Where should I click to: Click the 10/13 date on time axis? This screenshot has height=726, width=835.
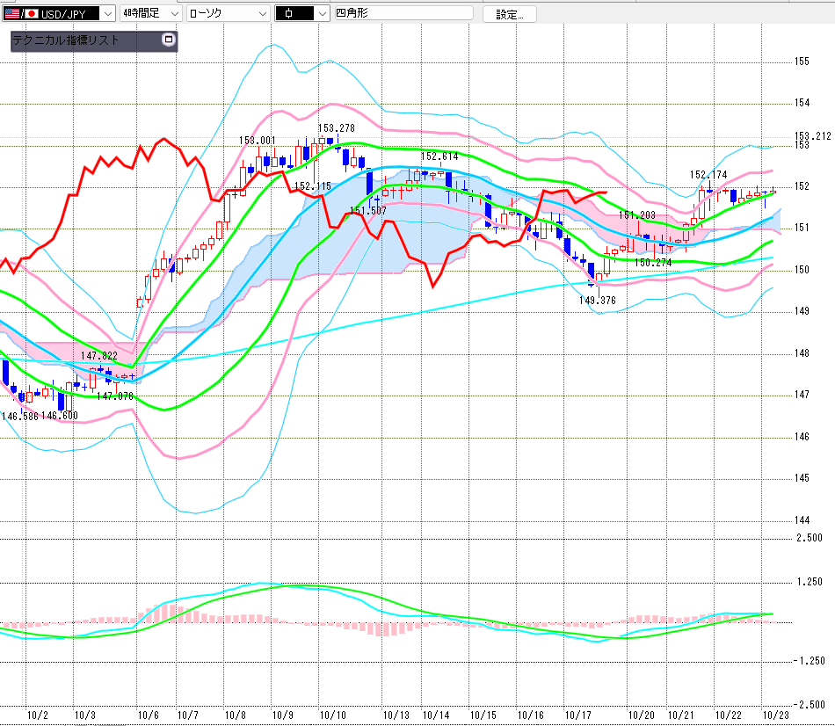tap(397, 716)
